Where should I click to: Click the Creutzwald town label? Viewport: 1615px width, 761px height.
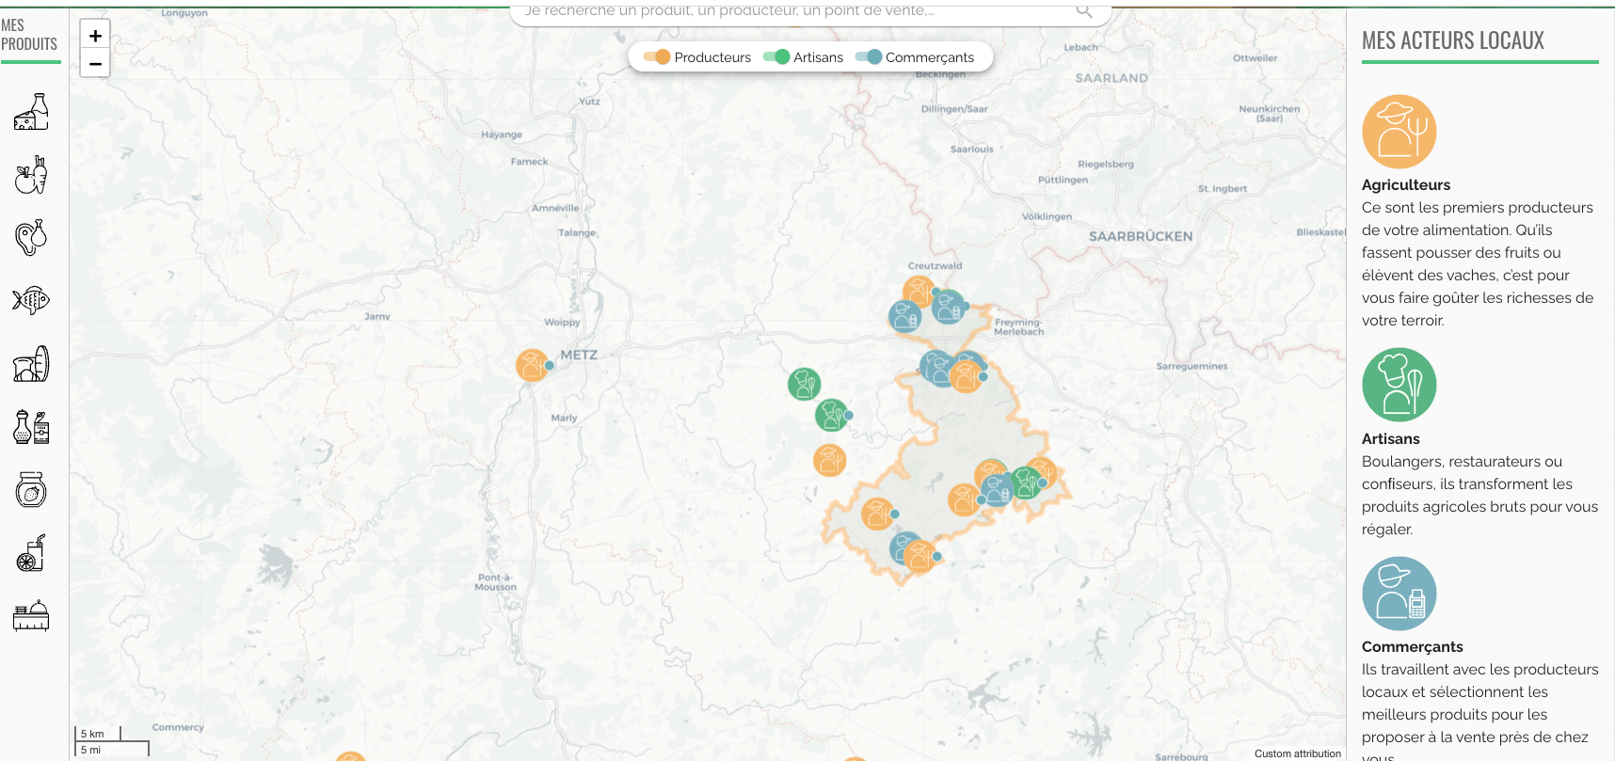click(935, 266)
